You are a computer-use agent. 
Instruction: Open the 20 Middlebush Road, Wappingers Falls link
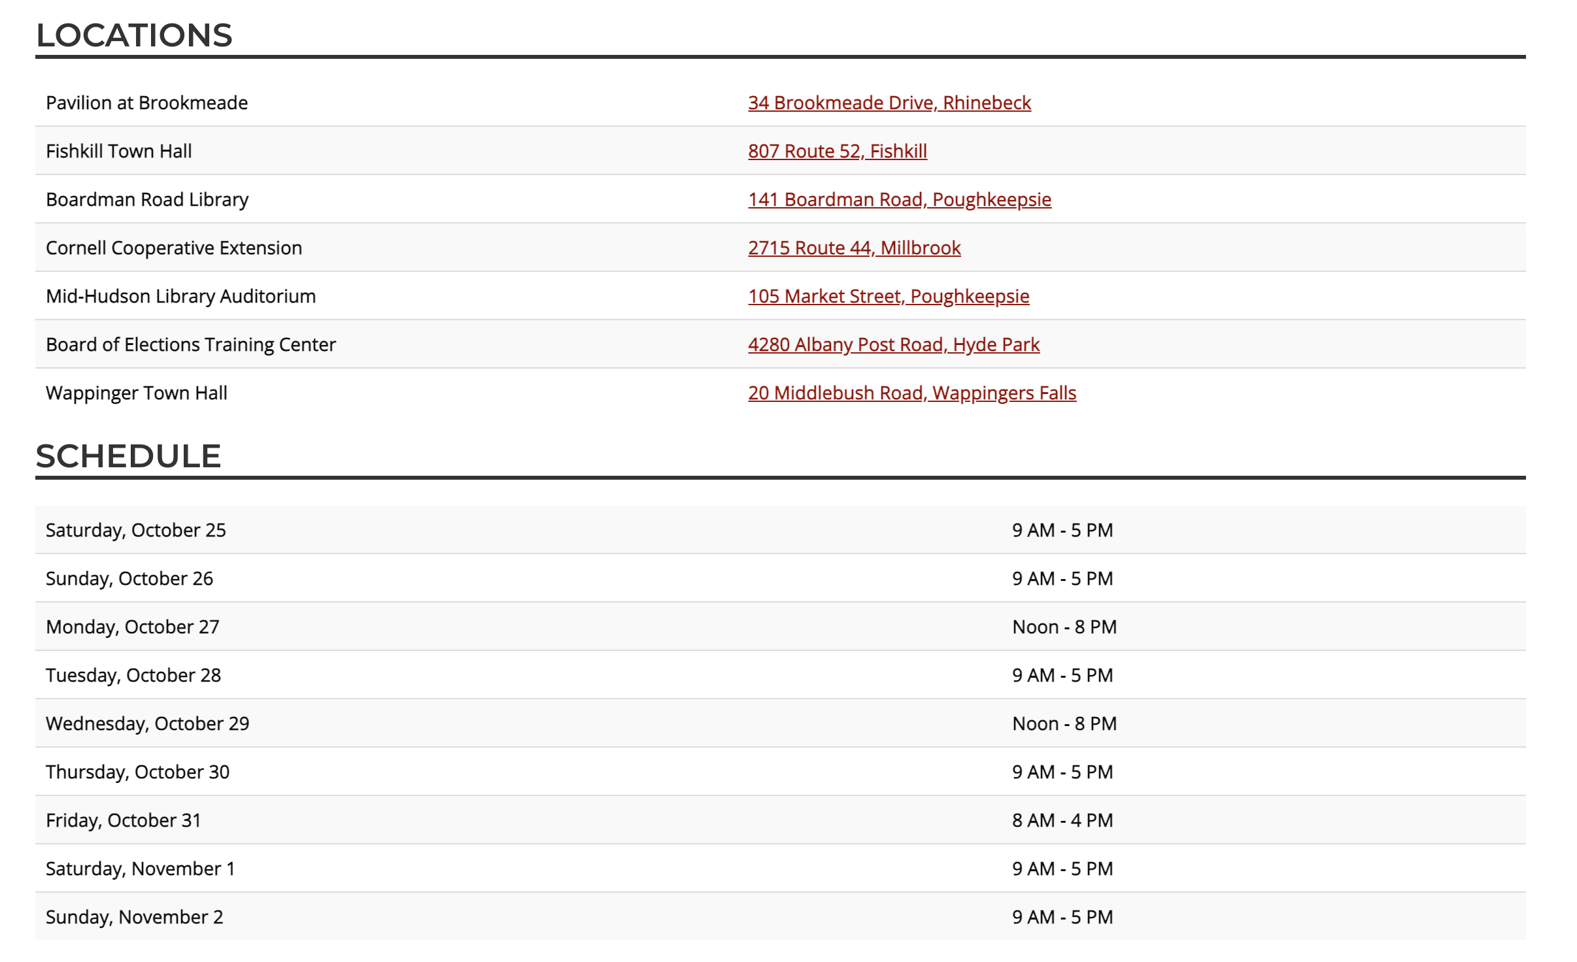pos(911,393)
